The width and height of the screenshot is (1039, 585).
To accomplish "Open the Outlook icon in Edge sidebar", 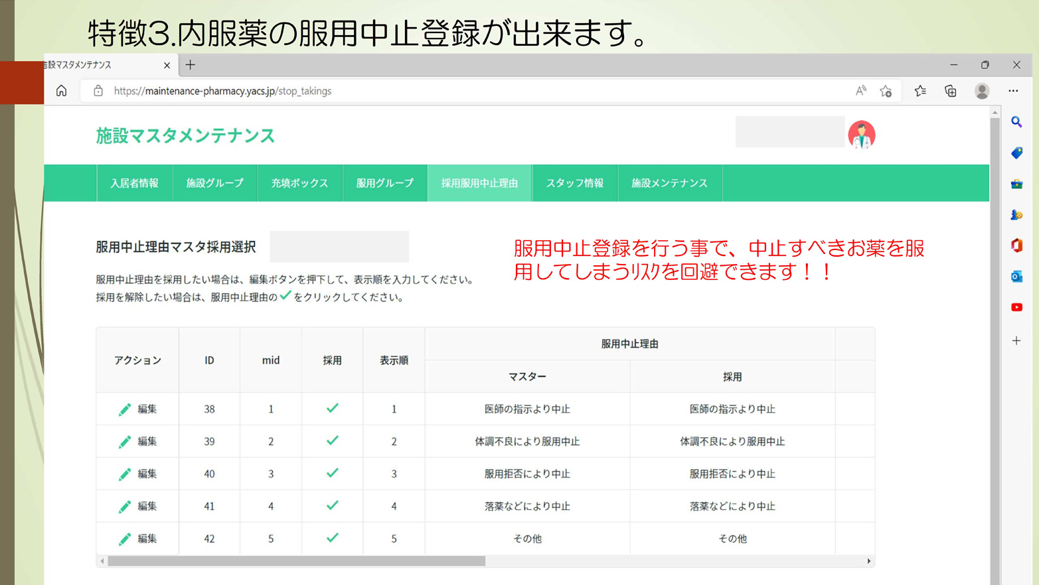I will click(x=1016, y=277).
